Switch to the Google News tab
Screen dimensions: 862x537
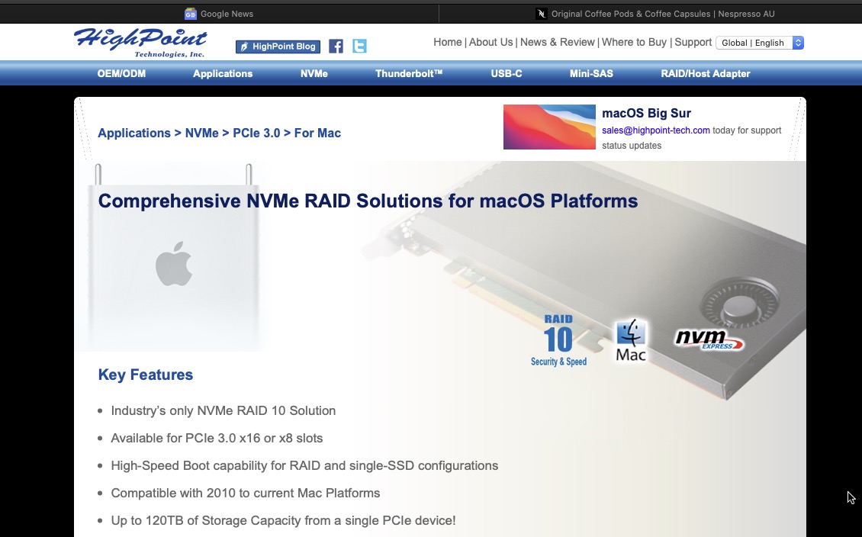[220, 14]
